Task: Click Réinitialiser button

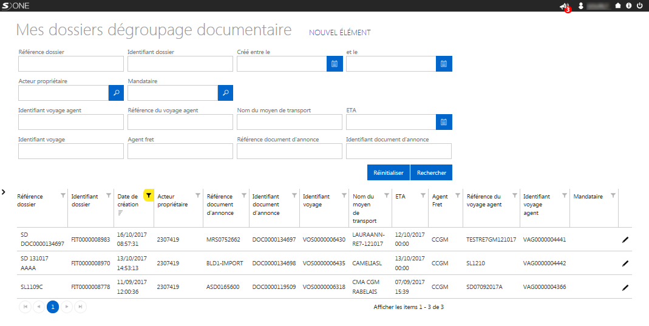Action: tap(388, 172)
